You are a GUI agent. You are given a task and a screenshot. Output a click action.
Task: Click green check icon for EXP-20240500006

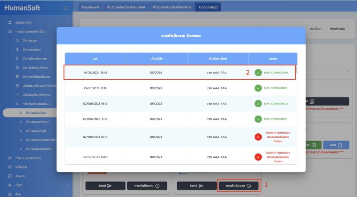click(258, 73)
